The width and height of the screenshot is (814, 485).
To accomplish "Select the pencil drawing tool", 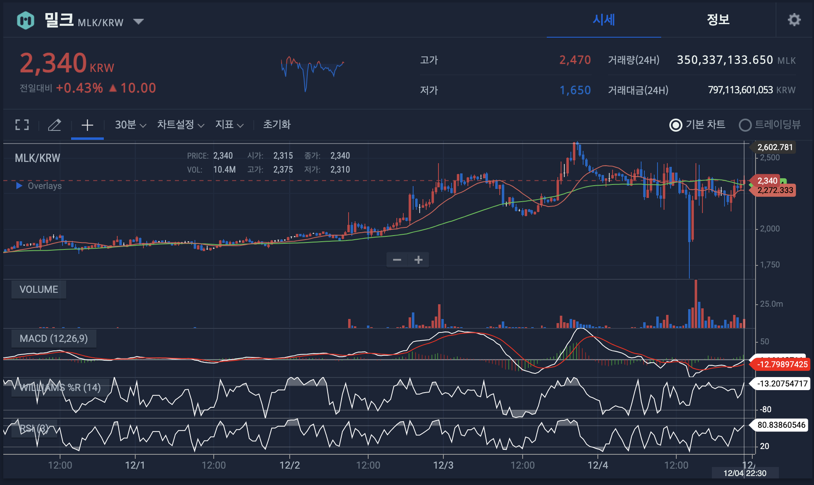I will tap(55, 125).
